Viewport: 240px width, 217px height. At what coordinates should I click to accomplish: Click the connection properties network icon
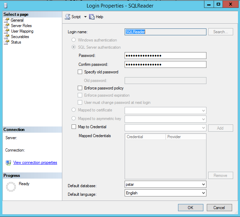point(8,162)
